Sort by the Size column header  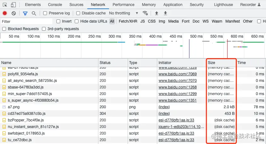221,63
